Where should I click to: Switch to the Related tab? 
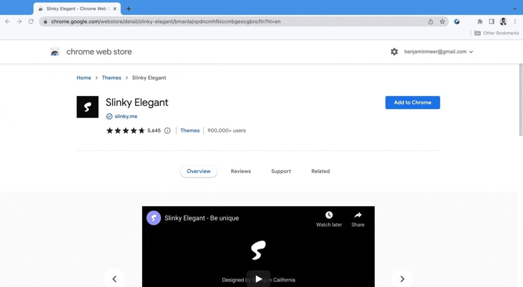[x=320, y=171]
